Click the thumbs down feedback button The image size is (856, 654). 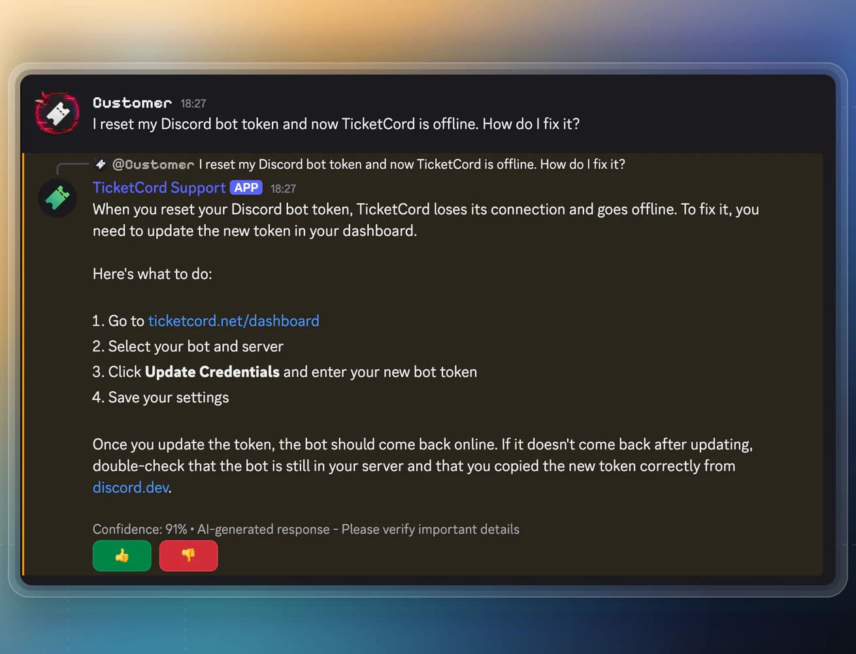(x=188, y=556)
